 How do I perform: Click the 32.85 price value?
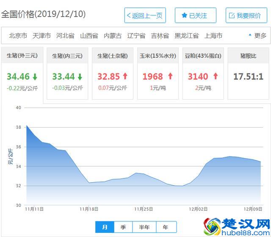(x=108, y=76)
